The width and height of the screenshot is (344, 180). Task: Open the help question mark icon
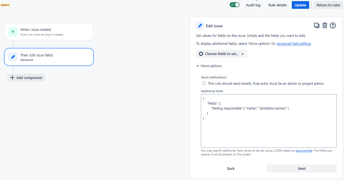tap(333, 26)
